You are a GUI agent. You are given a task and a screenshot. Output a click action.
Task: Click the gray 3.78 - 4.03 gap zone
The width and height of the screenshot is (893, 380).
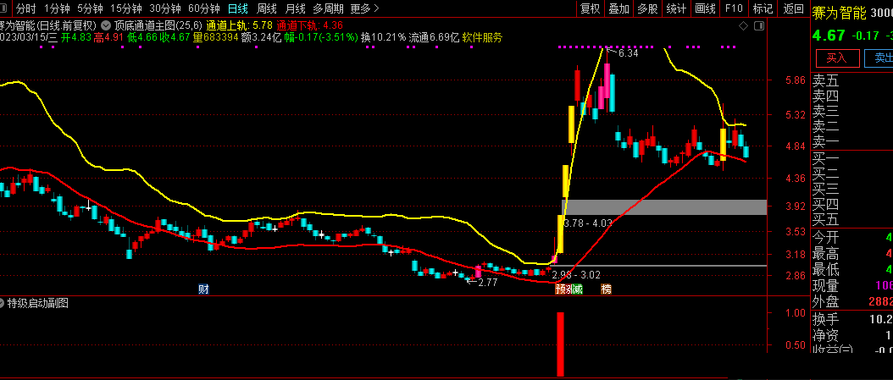click(x=663, y=207)
